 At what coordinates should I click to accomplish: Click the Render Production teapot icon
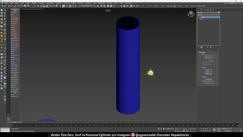click(128, 6)
